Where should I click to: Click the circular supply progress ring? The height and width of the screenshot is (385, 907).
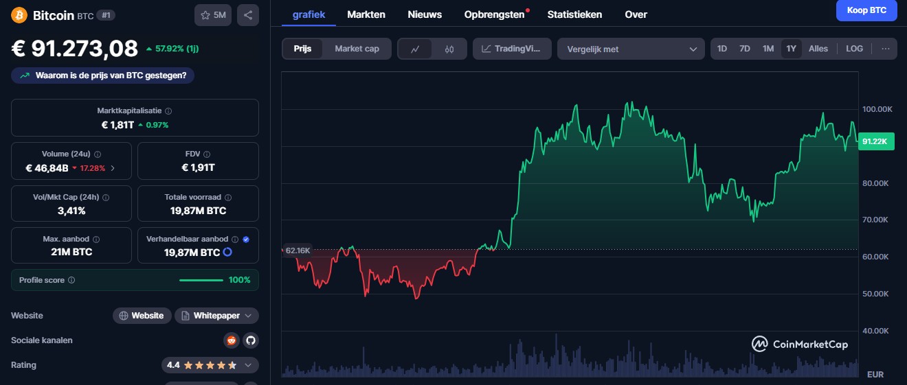(227, 253)
